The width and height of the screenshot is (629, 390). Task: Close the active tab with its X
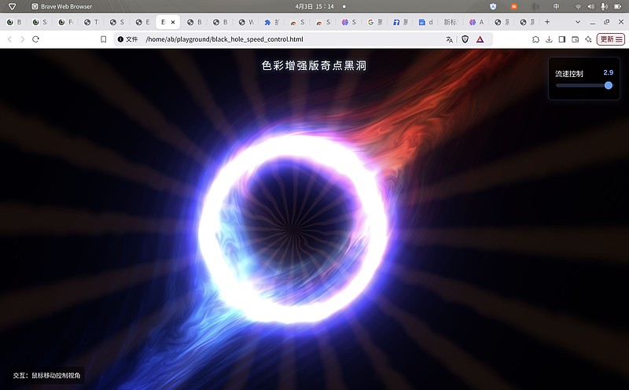173,23
